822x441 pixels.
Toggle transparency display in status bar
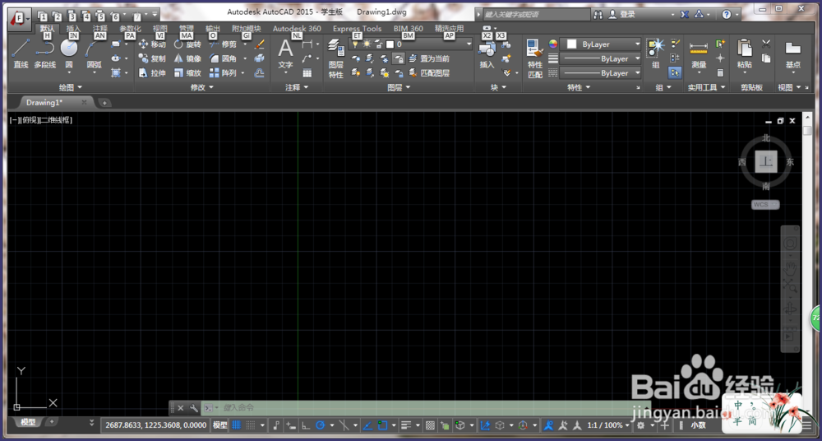coord(431,425)
